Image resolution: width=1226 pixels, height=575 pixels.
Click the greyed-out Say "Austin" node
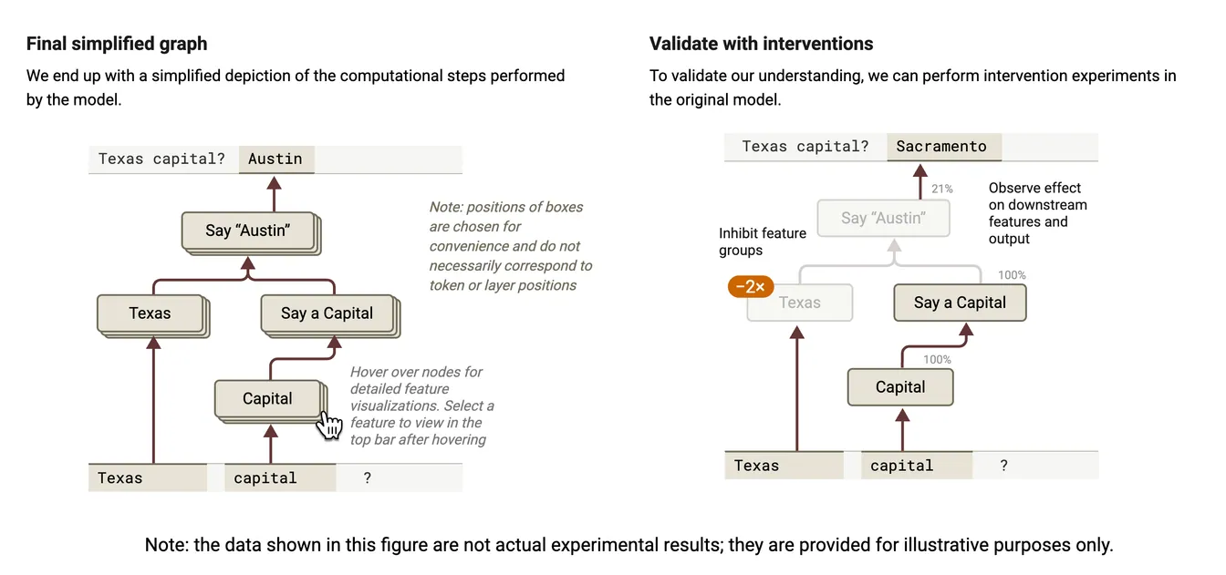point(883,218)
